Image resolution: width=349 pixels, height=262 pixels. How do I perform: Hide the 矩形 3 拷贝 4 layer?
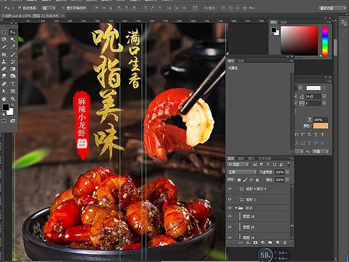tap(230, 189)
